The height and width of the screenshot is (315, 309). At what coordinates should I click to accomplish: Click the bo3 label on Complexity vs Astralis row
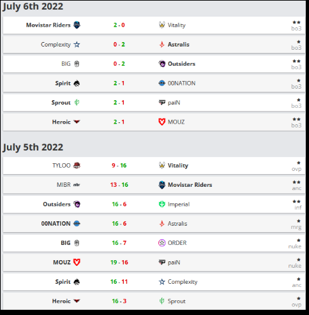[x=296, y=48]
